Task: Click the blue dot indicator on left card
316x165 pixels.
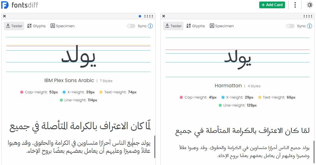Action: point(140,16)
